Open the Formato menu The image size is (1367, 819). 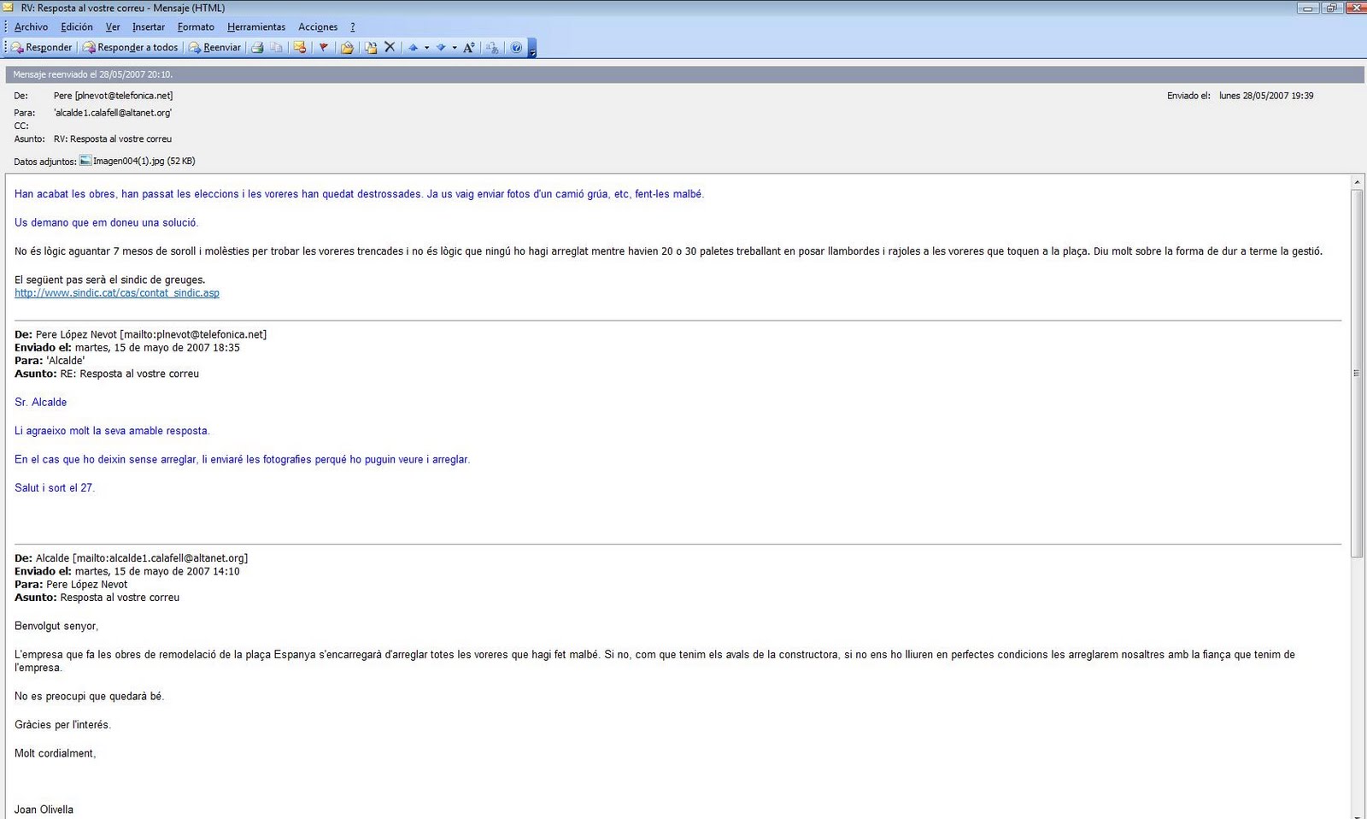[x=196, y=27]
